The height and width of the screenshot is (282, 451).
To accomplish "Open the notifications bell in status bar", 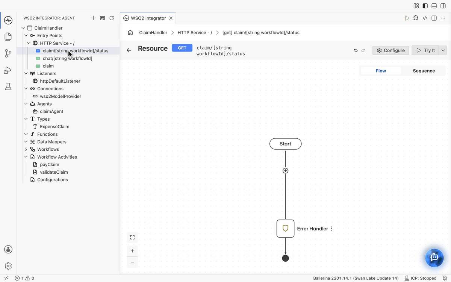I will 445,278.
